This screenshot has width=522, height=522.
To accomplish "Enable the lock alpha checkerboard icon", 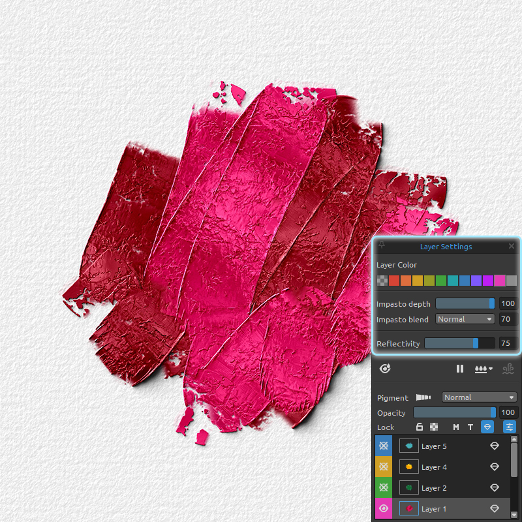I will coord(434,427).
